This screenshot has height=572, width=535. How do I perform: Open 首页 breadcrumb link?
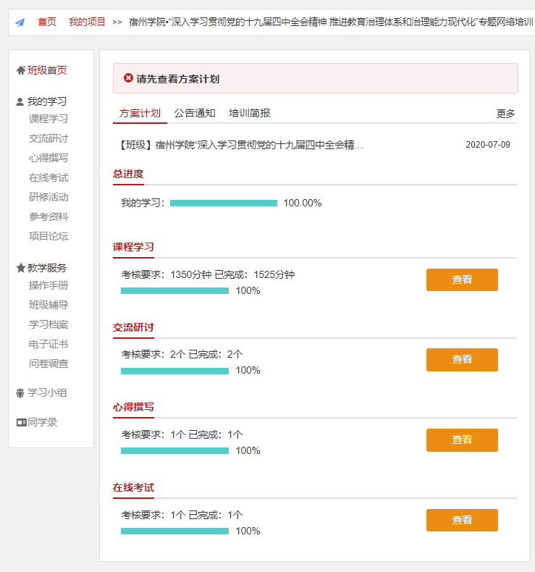pyautogui.click(x=47, y=22)
